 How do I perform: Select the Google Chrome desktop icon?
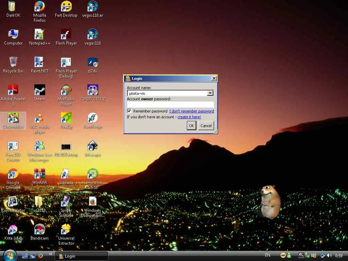pyautogui.click(x=13, y=174)
